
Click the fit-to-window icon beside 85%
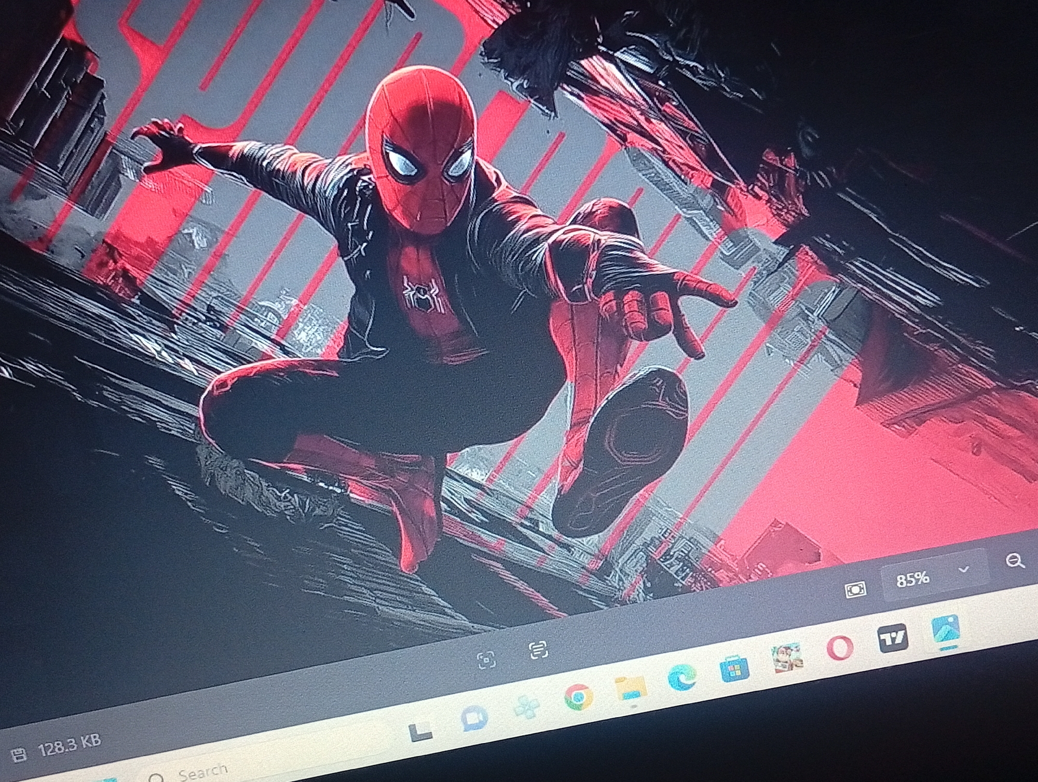[855, 590]
